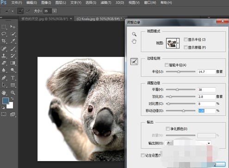Viewport: 229px width, 168px height.
Task: Select the Dodge tool
Action: tap(13, 70)
